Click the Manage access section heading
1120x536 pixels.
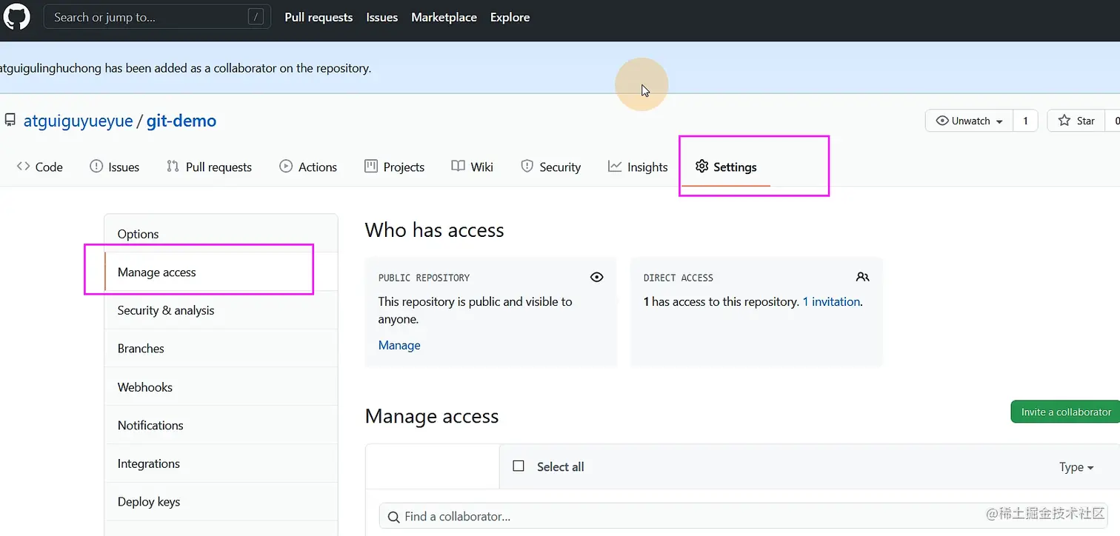coord(432,416)
